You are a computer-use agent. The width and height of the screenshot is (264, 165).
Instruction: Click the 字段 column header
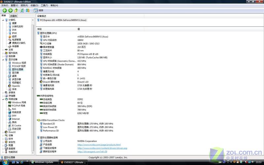click(x=39, y=29)
